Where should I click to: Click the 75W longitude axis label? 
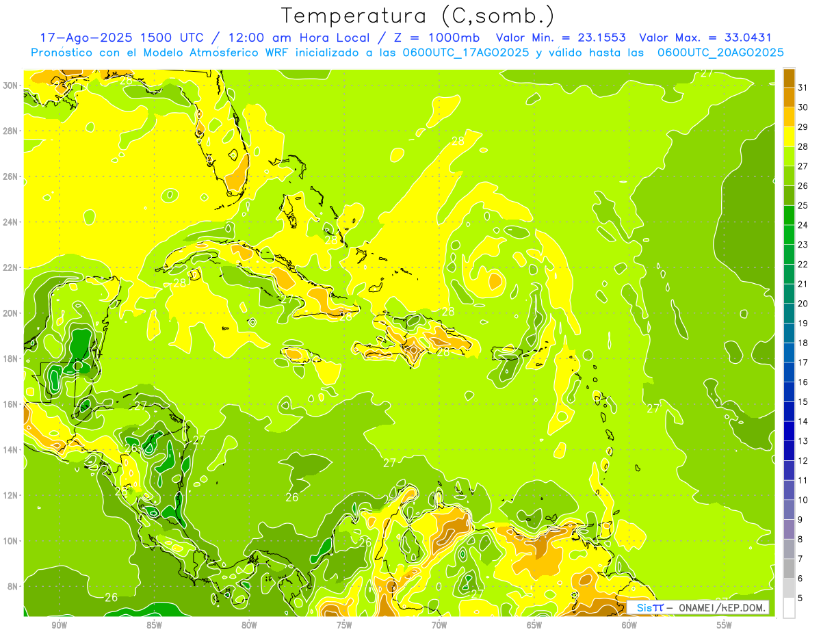pos(344,624)
